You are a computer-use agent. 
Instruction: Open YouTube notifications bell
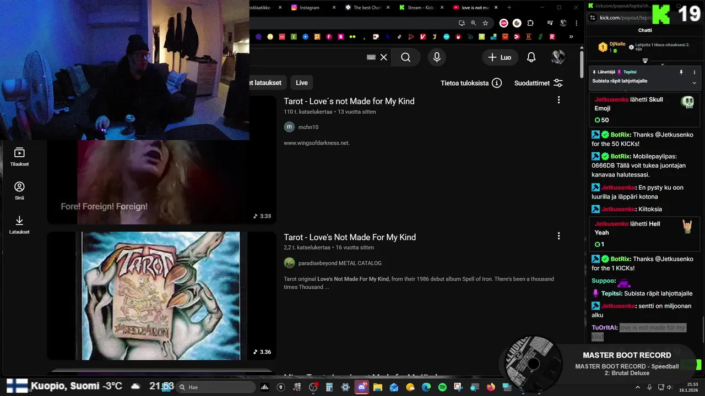(531, 57)
